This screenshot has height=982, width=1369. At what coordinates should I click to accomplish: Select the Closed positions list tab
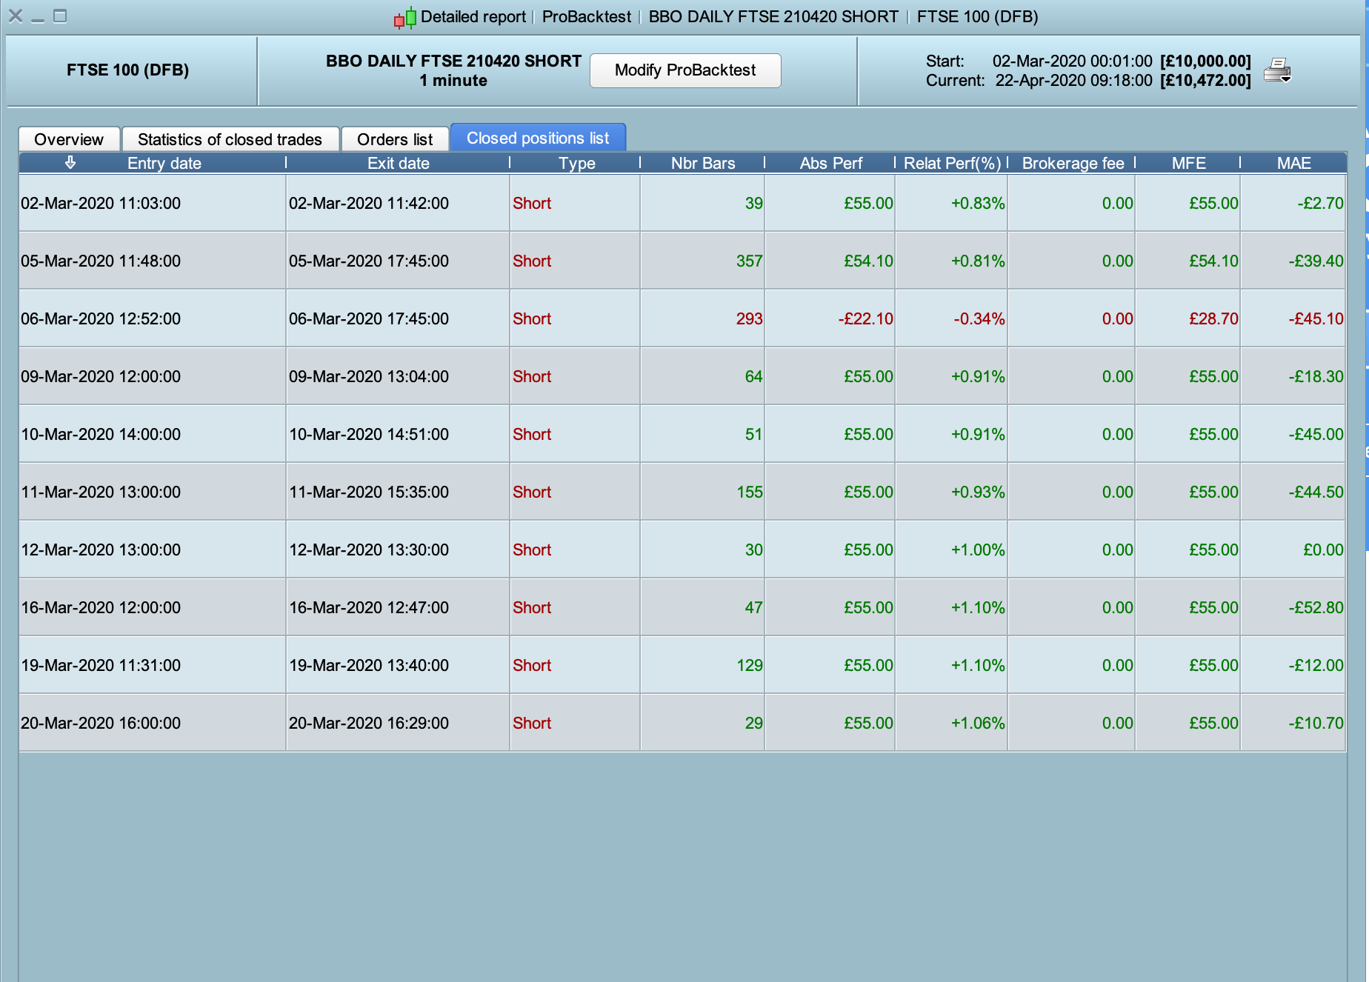pos(538,138)
